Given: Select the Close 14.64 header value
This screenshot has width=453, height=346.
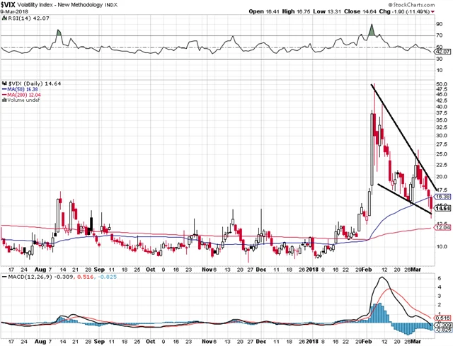Looking at the screenshot, I should pyautogui.click(x=360, y=11).
